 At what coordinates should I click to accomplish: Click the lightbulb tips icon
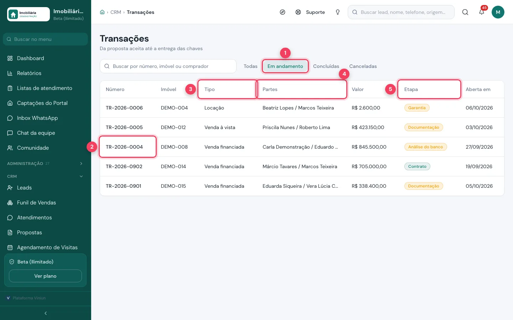pos(338,12)
